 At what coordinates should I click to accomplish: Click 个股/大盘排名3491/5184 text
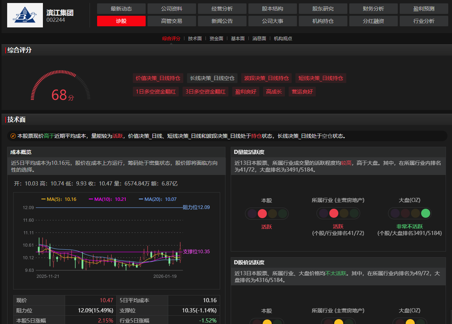pyautogui.click(x=409, y=233)
